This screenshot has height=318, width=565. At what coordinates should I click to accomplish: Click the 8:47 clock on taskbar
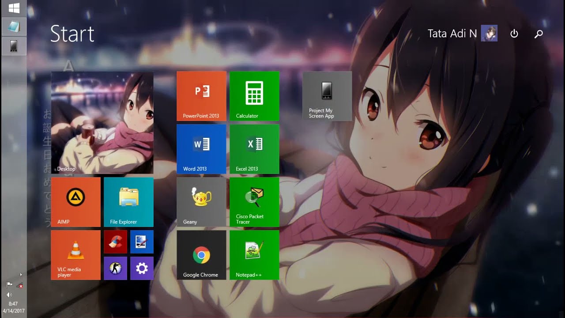tap(13, 304)
